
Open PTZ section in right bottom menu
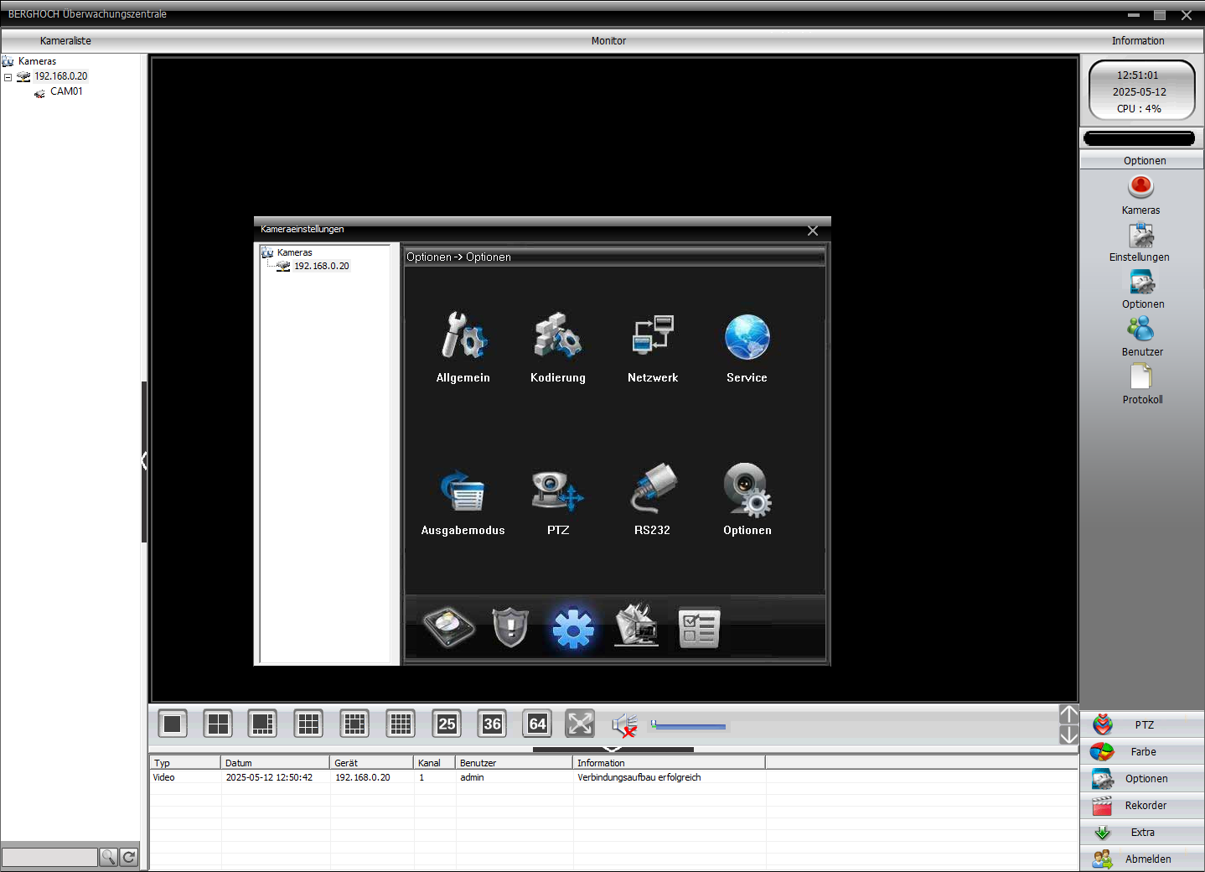pos(1142,724)
